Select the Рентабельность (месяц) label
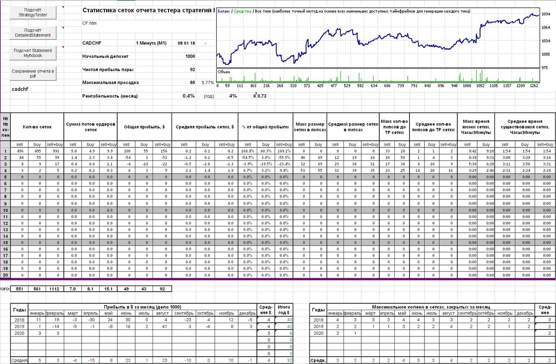Image resolution: width=556 pixels, height=364 pixels. pyautogui.click(x=110, y=96)
